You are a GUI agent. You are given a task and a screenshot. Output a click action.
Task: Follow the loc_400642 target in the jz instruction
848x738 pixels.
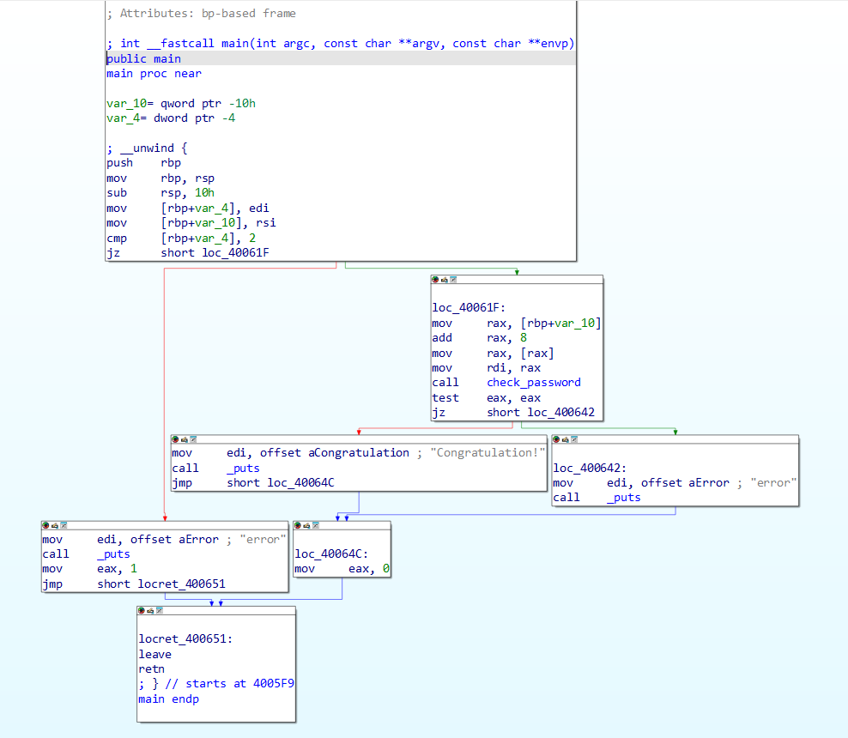(x=560, y=413)
